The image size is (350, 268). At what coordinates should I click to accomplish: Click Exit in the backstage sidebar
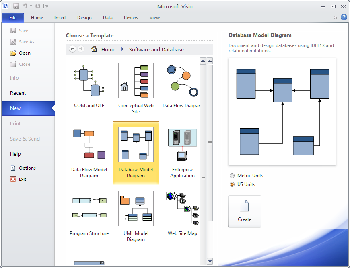[x=18, y=179]
